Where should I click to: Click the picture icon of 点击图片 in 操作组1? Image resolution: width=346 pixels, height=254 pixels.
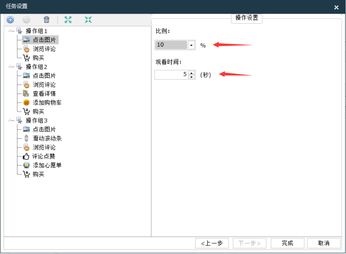26,40
